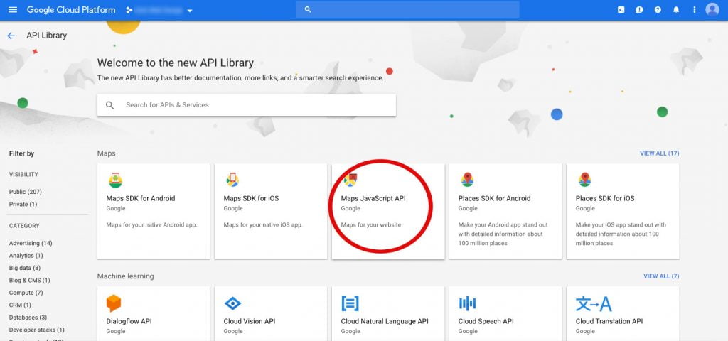This screenshot has height=341, width=728.
Task: Click the Search for APIs & Services field
Action: point(247,105)
